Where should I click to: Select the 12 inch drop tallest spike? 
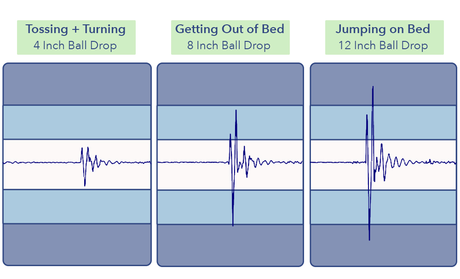click(x=373, y=88)
